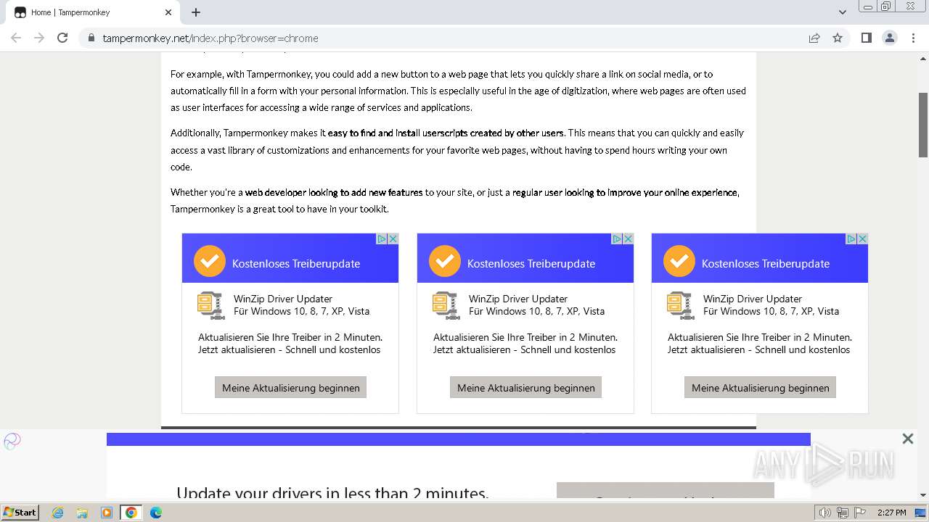Open the tab search chevron
Image resolution: width=929 pixels, height=522 pixels.
pyautogui.click(x=843, y=12)
